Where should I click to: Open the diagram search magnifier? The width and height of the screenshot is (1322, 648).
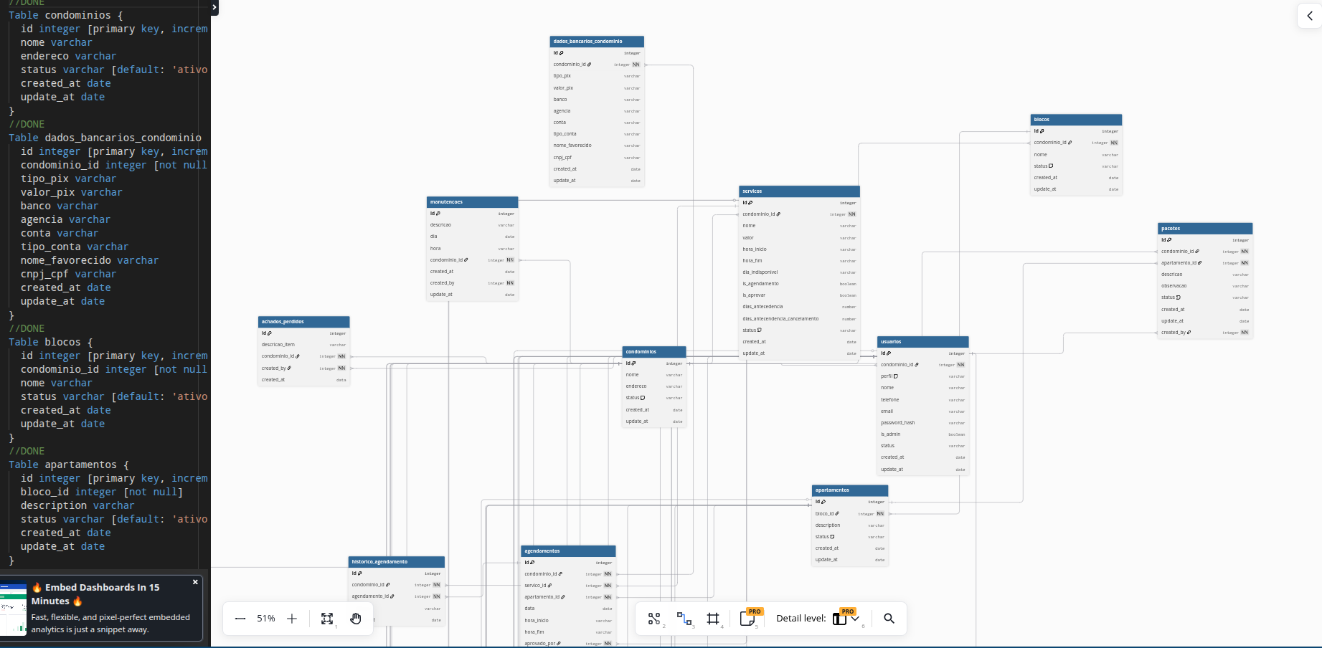point(889,619)
